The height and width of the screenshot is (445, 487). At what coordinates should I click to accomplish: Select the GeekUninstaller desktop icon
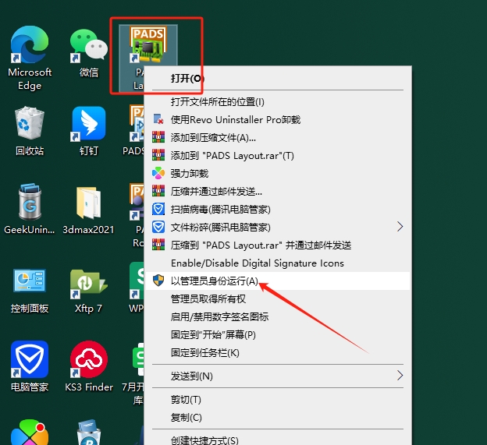pos(30,205)
